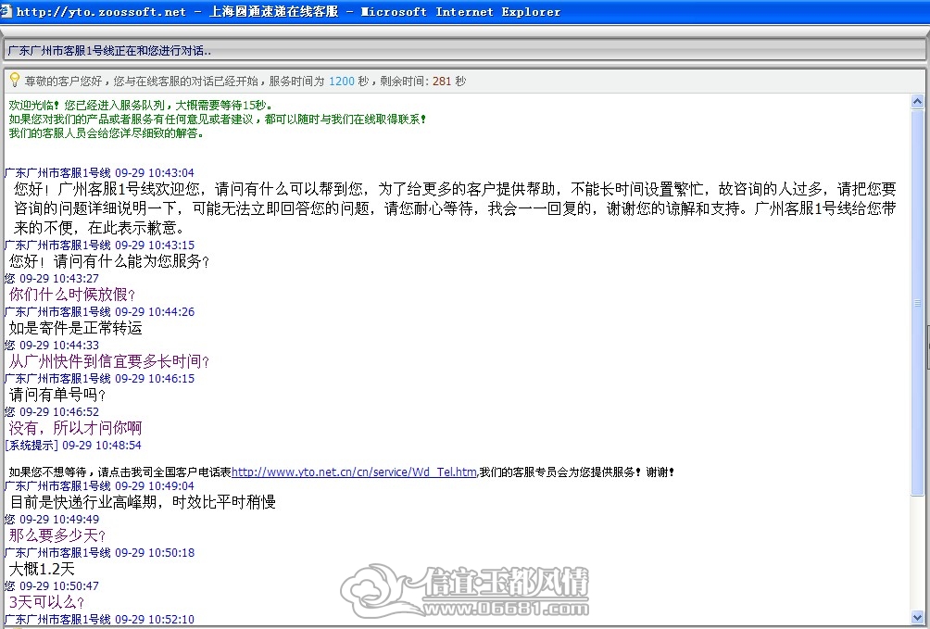
Task: Click the agent message "目前是快递行业高峰期，时效比平时稍慢"
Action: tap(143, 502)
